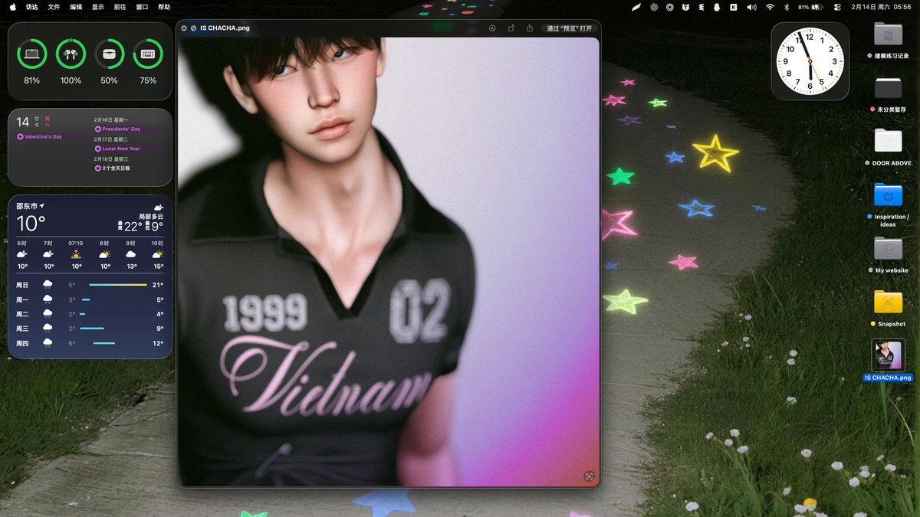This screenshot has height=517, width=920.
Task: Click the large date 14 in calendar widget
Action: click(x=23, y=122)
